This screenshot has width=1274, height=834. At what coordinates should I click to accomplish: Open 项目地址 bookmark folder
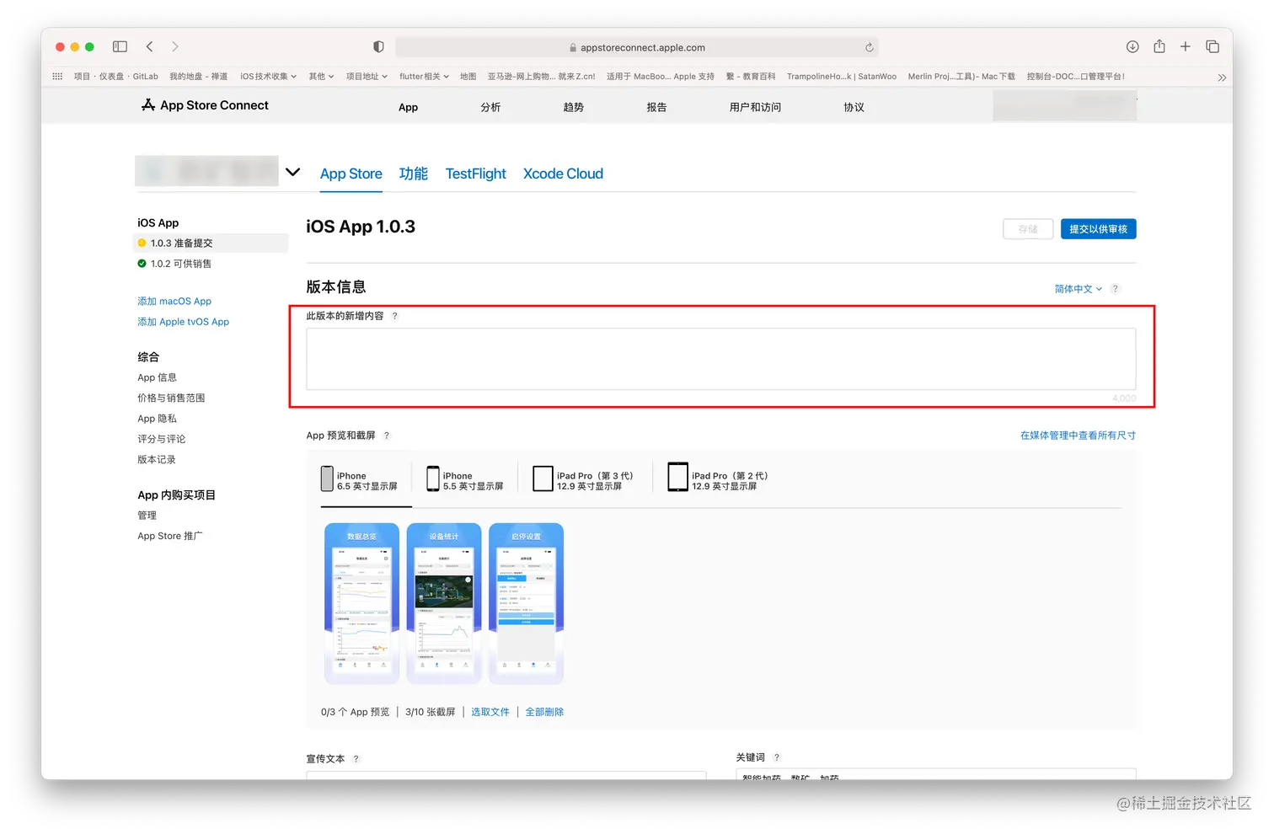tap(367, 77)
